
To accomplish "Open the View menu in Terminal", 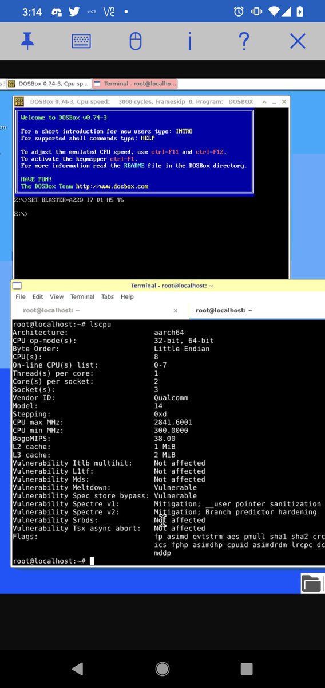I will pos(57,297).
